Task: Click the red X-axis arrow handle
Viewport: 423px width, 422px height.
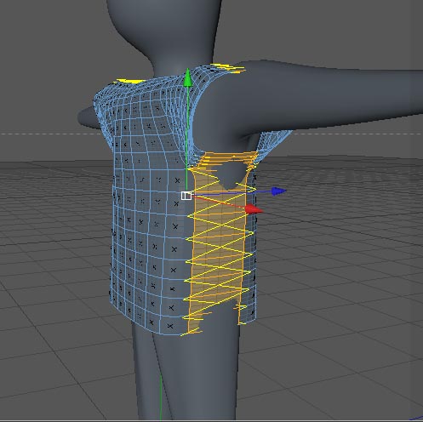Action: (x=254, y=209)
